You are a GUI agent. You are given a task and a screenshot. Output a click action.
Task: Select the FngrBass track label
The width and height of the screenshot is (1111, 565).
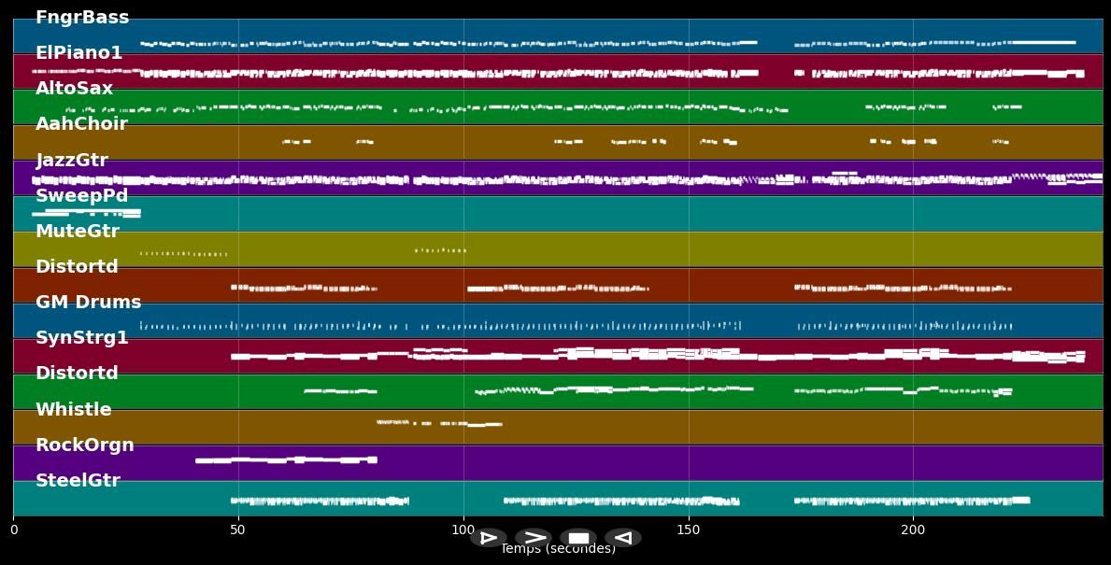(82, 18)
